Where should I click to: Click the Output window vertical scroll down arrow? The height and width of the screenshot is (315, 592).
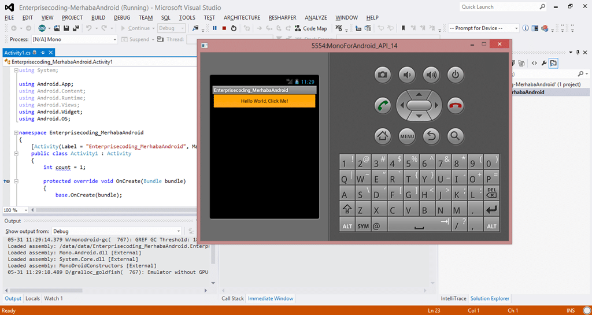[213, 283]
